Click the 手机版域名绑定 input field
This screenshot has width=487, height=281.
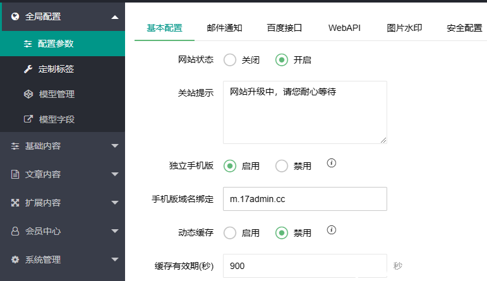pos(305,199)
